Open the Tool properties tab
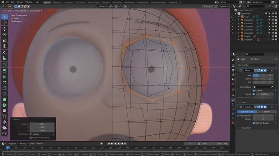Screen dimensions: 279x156 [233, 60]
